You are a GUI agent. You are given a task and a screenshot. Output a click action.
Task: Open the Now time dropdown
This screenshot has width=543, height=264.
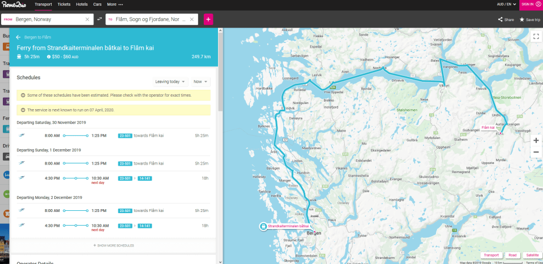tap(200, 81)
